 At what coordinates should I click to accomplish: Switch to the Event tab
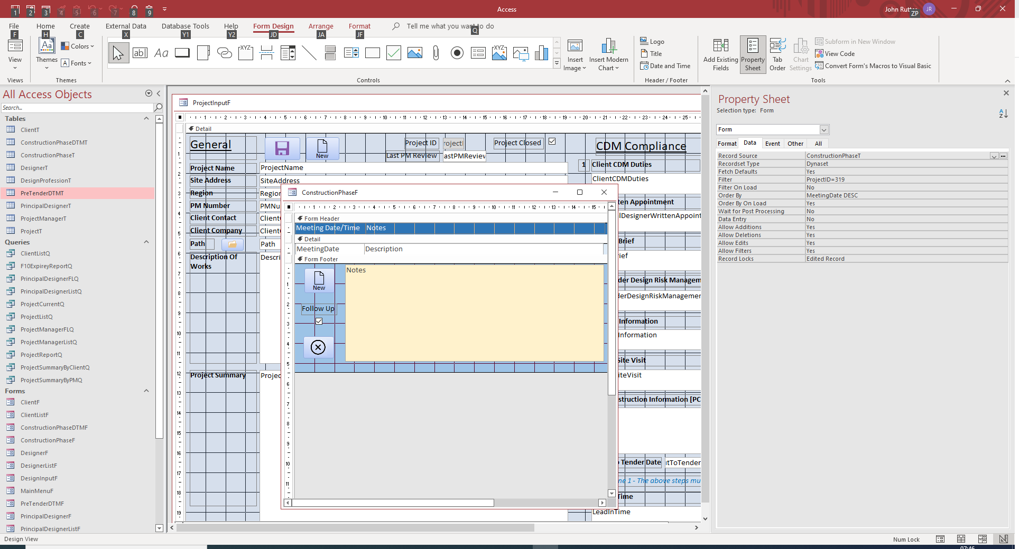[773, 143]
